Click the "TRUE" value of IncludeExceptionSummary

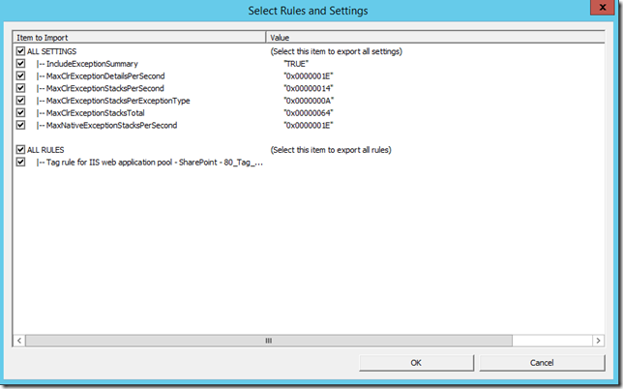296,63
